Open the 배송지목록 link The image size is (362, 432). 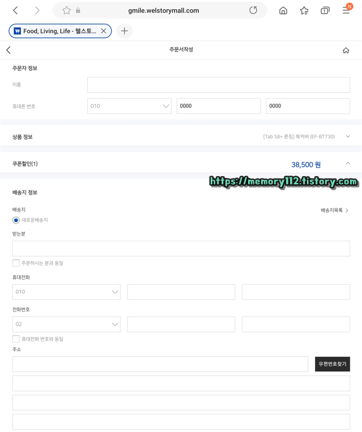point(334,211)
